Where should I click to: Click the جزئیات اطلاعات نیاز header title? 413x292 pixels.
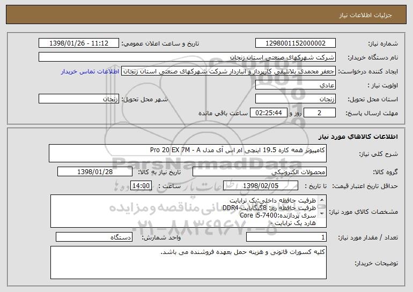tap(365, 15)
